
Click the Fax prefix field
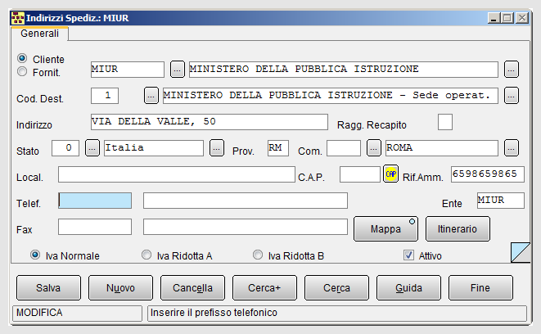[95, 227]
